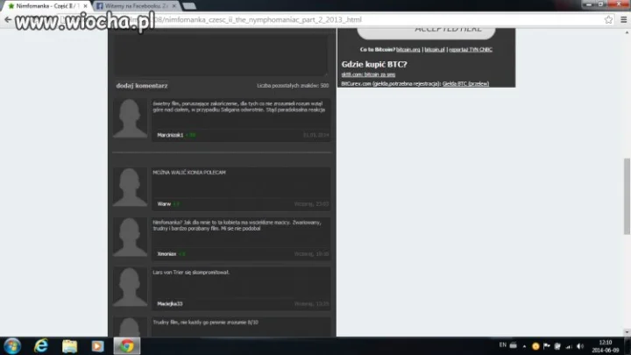631x355 pixels.
Task: Click the page vertical scrollbar thumb
Action: point(627,196)
